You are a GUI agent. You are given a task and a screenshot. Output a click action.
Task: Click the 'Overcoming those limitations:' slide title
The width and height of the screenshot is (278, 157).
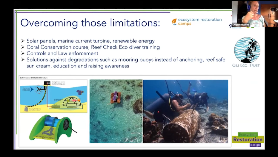[90, 23]
